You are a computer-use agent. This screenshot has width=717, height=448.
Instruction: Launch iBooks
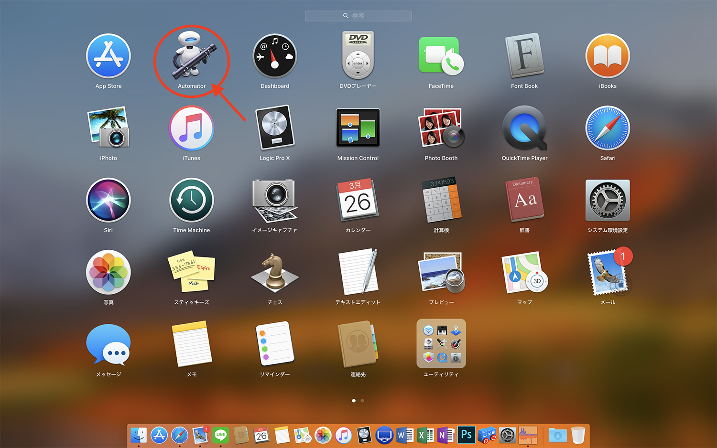coord(608,56)
